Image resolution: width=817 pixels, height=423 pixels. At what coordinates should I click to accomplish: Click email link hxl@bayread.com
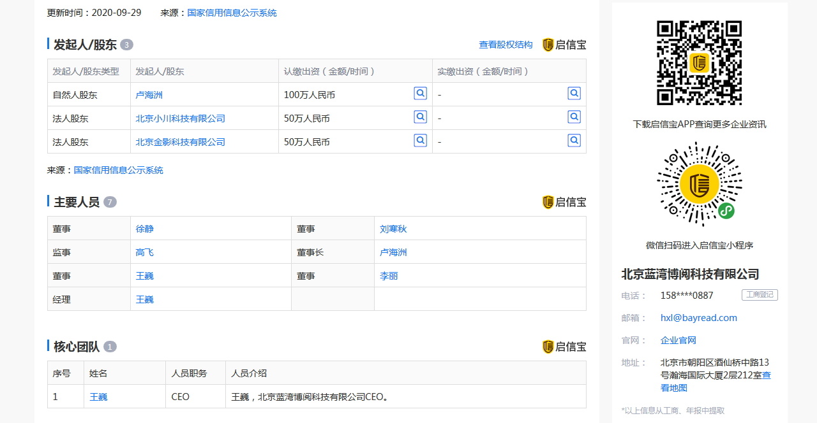coord(699,318)
